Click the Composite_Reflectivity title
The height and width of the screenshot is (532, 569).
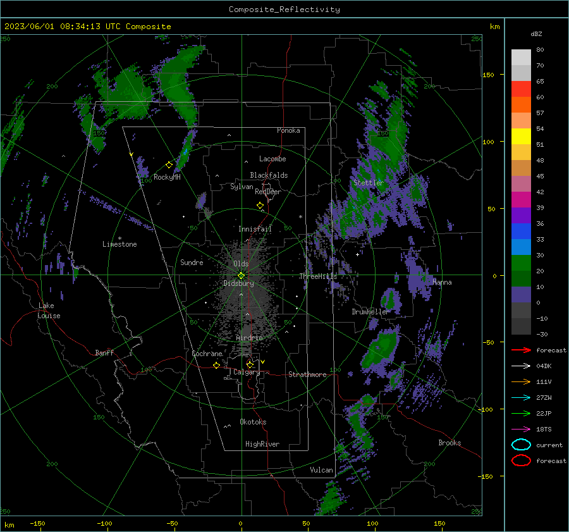click(284, 9)
